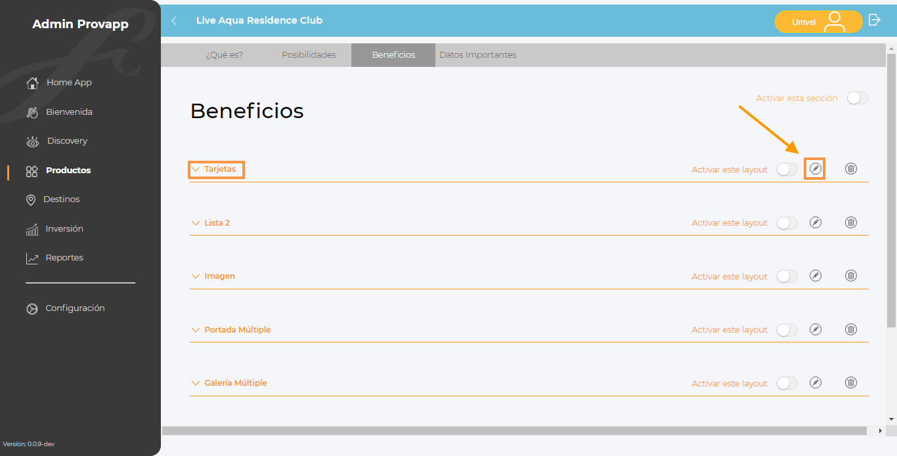Click the Umvel user label
The image size is (897, 456).
(804, 22)
